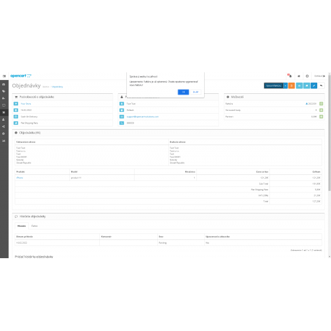Open the Catalog tags icon in sidebar
The height and width of the screenshot is (331, 331).
coord(4,91)
